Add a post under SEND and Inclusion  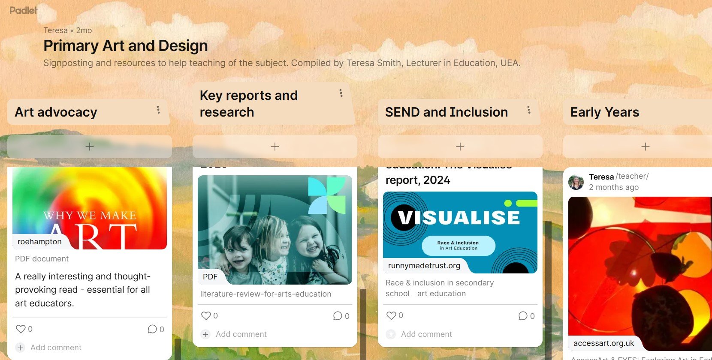[460, 147]
